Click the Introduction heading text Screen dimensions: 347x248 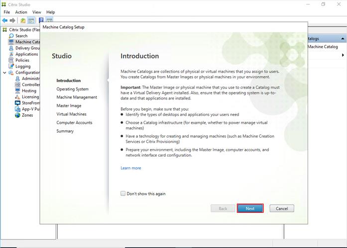(x=139, y=56)
